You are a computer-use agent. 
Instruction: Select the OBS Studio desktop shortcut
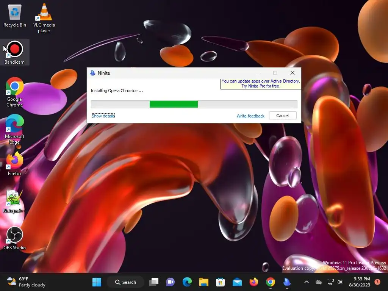tap(15, 238)
